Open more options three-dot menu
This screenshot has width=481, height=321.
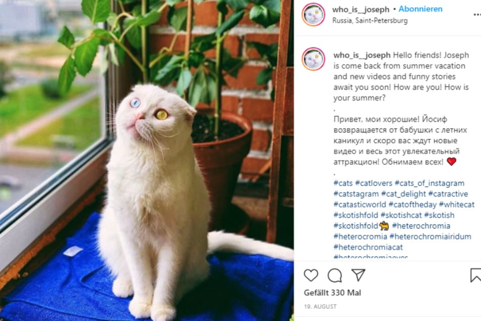[x=477, y=15]
